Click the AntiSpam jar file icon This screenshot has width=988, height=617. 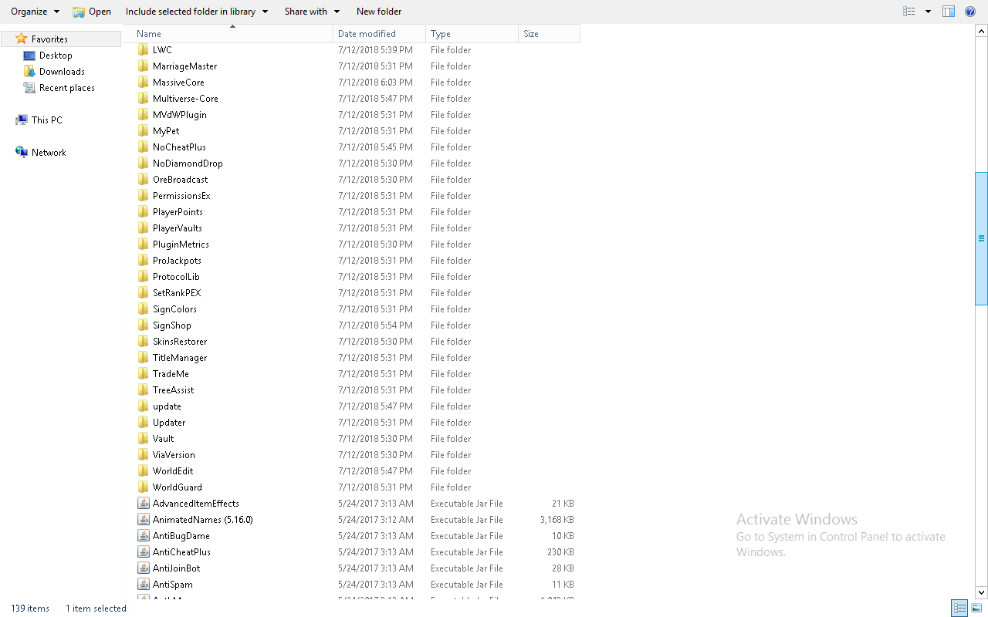pyautogui.click(x=144, y=585)
